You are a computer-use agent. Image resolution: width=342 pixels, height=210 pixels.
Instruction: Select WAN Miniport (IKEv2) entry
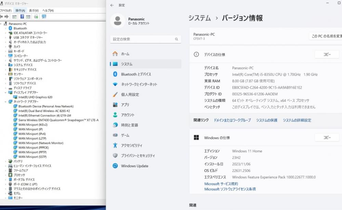tap(33, 124)
